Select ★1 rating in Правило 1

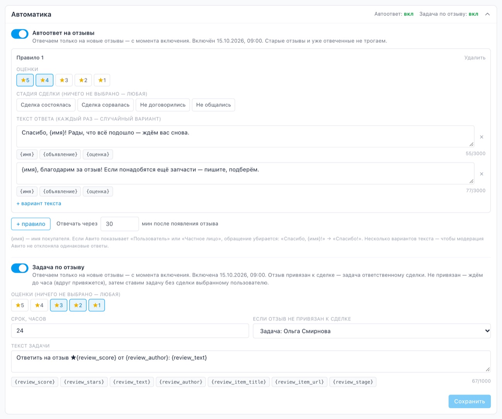click(102, 80)
